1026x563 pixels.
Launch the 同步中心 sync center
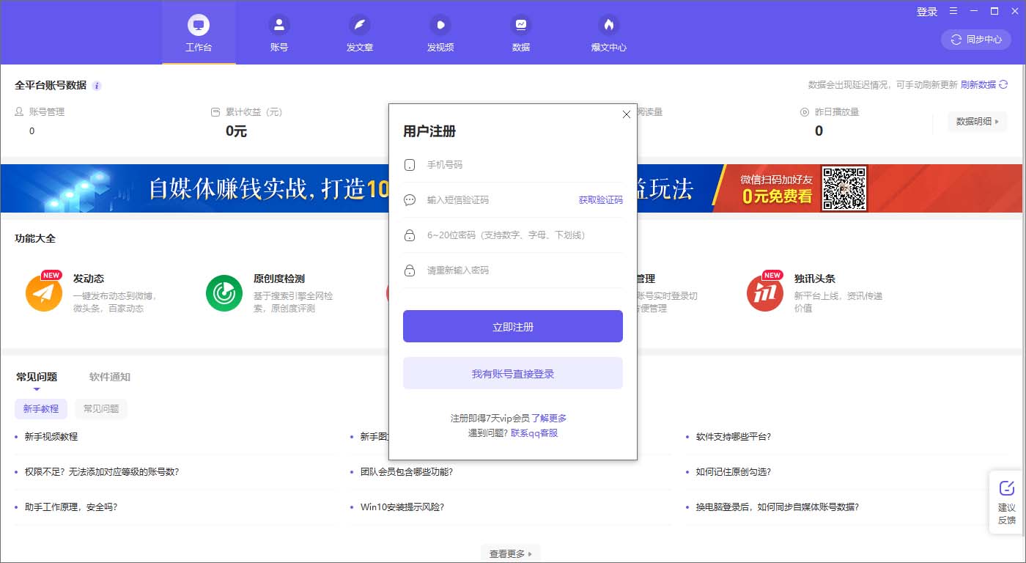975,40
